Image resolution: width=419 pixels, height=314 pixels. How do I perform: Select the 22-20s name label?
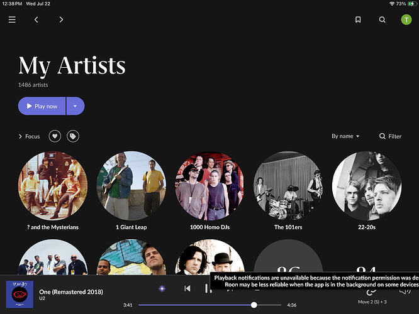coord(367,227)
